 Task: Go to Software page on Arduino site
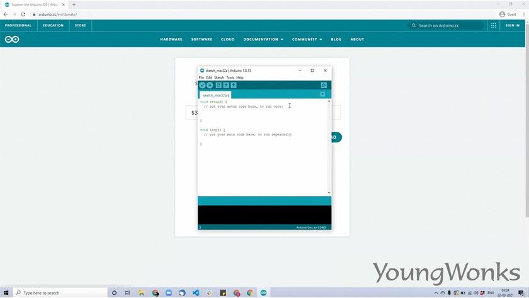coord(202,40)
